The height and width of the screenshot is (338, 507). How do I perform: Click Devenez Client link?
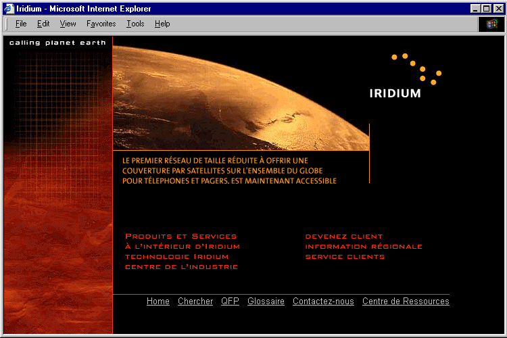coord(344,237)
